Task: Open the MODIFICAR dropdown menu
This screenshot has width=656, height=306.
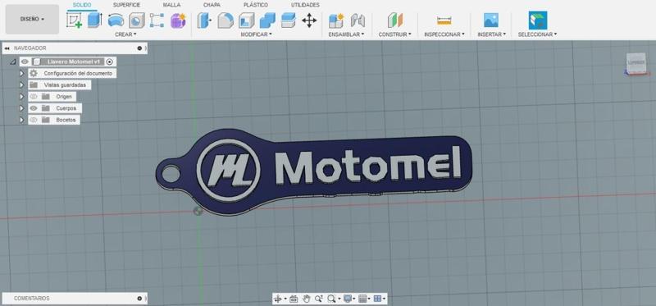Action: pyautogui.click(x=256, y=34)
